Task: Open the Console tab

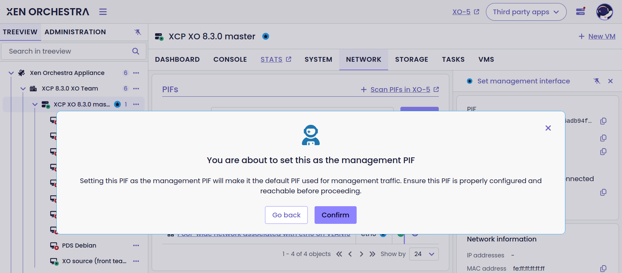Action: 230,59
